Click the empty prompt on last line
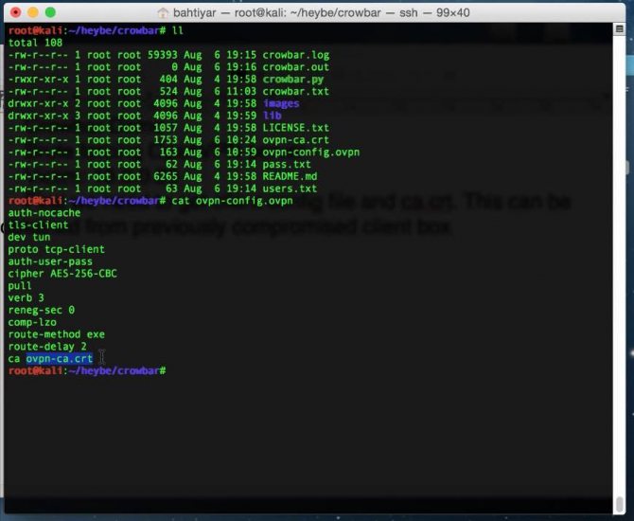The width and height of the screenshot is (634, 521). click(x=170, y=370)
